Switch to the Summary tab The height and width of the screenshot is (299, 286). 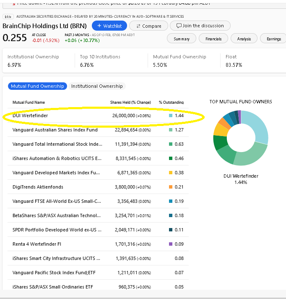182,39
